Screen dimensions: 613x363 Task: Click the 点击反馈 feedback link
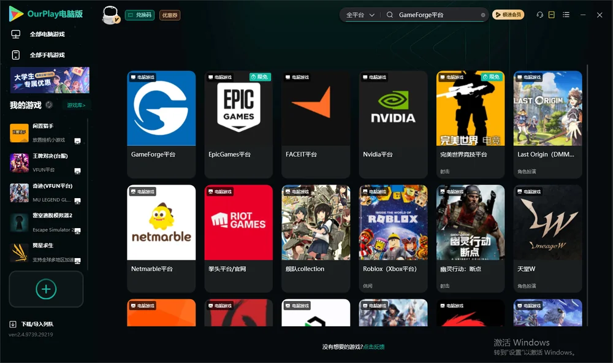374,347
